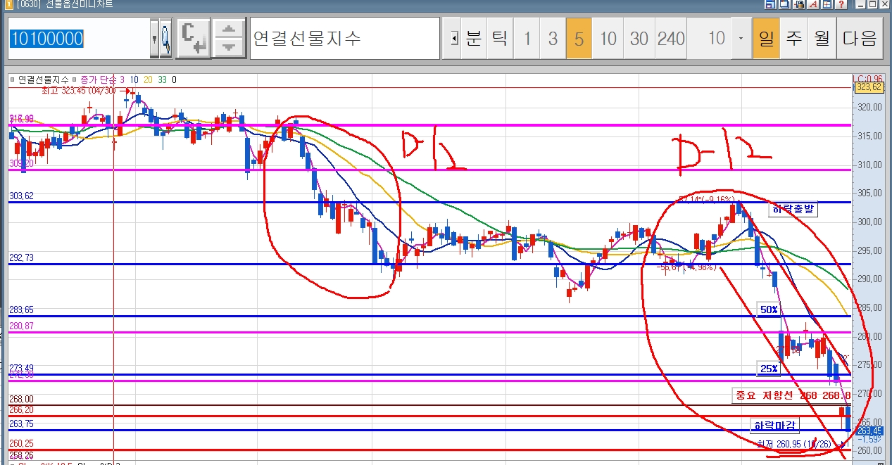The width and height of the screenshot is (892, 465).
Task: Select the 분 (minute) chart type
Action: point(474,38)
